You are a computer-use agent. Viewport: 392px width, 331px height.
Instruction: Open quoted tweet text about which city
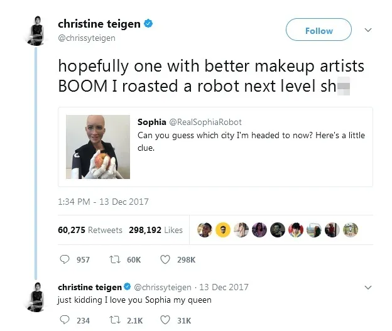251,141
